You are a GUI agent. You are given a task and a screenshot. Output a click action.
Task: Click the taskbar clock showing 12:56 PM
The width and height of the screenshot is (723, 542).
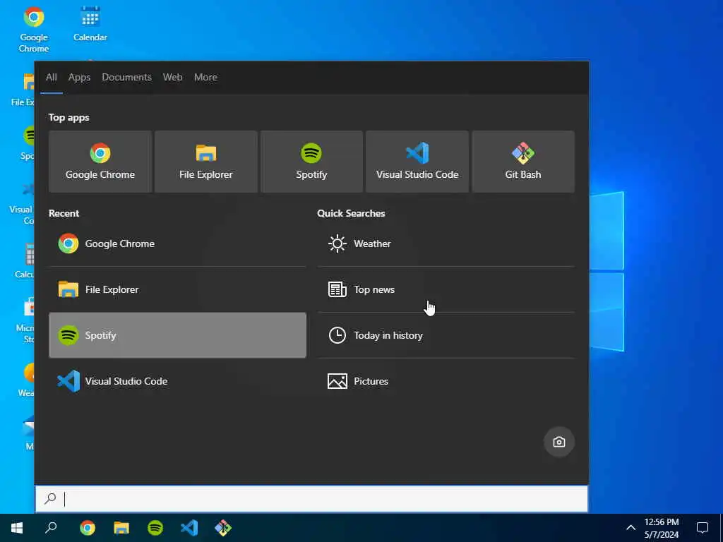[x=661, y=528]
